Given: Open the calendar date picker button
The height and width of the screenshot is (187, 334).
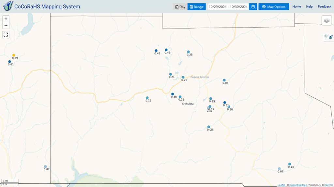Looking at the screenshot, I should tap(253, 6).
